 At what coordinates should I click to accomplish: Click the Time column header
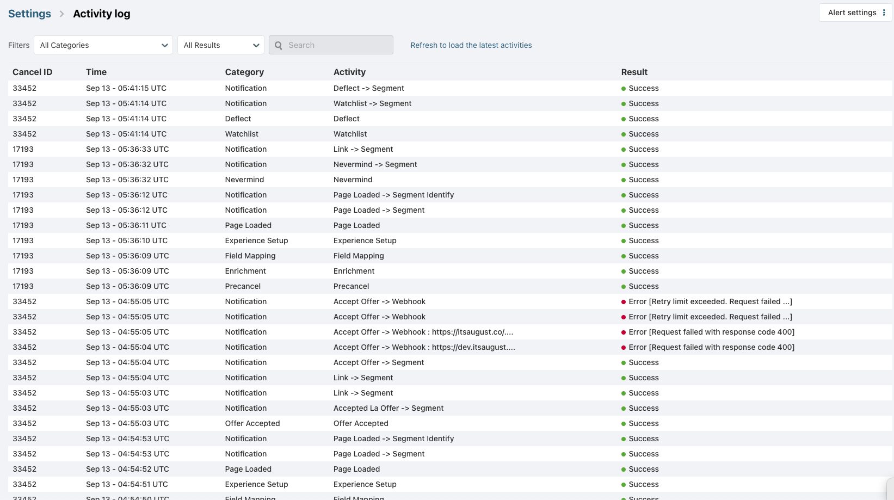click(96, 72)
